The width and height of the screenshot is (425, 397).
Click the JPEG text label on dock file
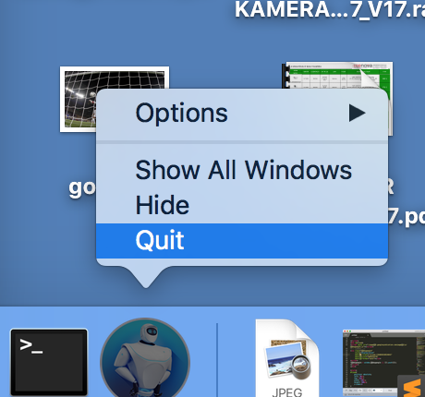coord(287,392)
